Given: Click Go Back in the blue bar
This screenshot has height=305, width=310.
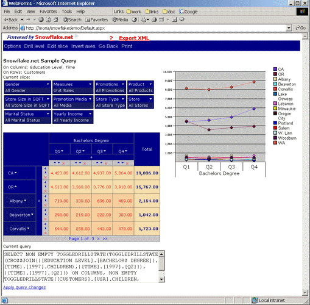Looking at the screenshot, I should tap(108, 46).
